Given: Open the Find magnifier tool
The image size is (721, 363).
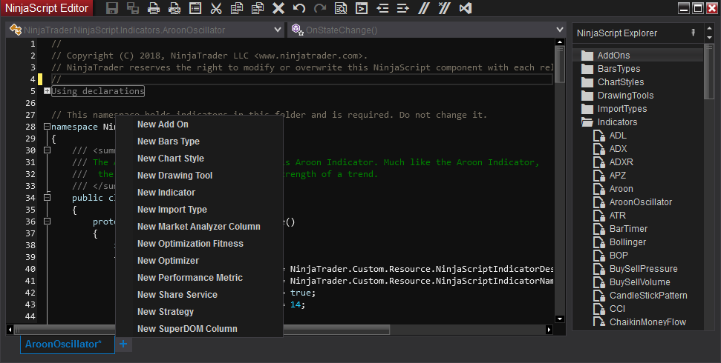Looking at the screenshot, I should pyautogui.click(x=341, y=8).
